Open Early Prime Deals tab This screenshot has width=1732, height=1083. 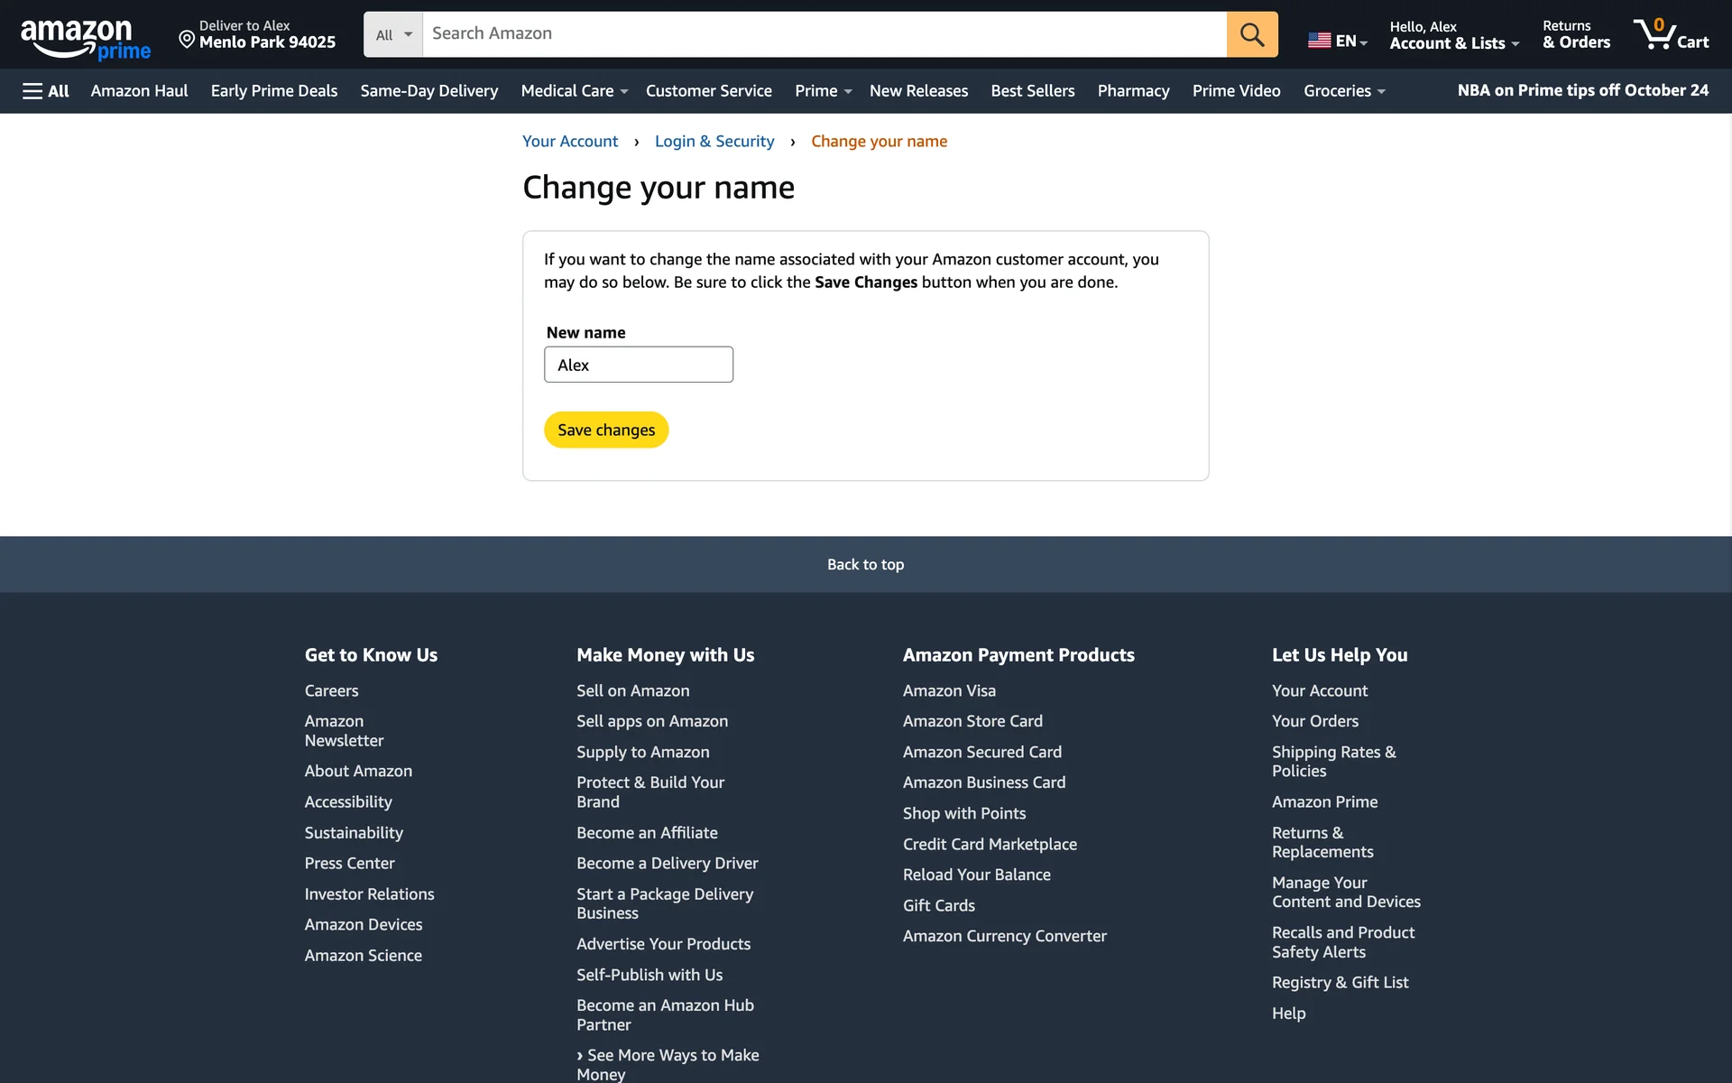tap(273, 91)
